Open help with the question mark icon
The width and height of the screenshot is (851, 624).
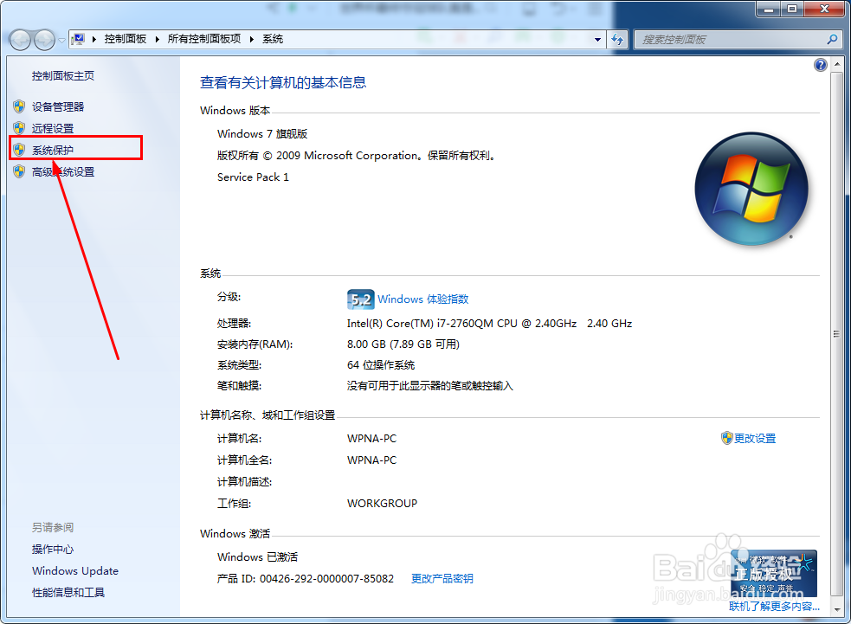click(x=820, y=65)
